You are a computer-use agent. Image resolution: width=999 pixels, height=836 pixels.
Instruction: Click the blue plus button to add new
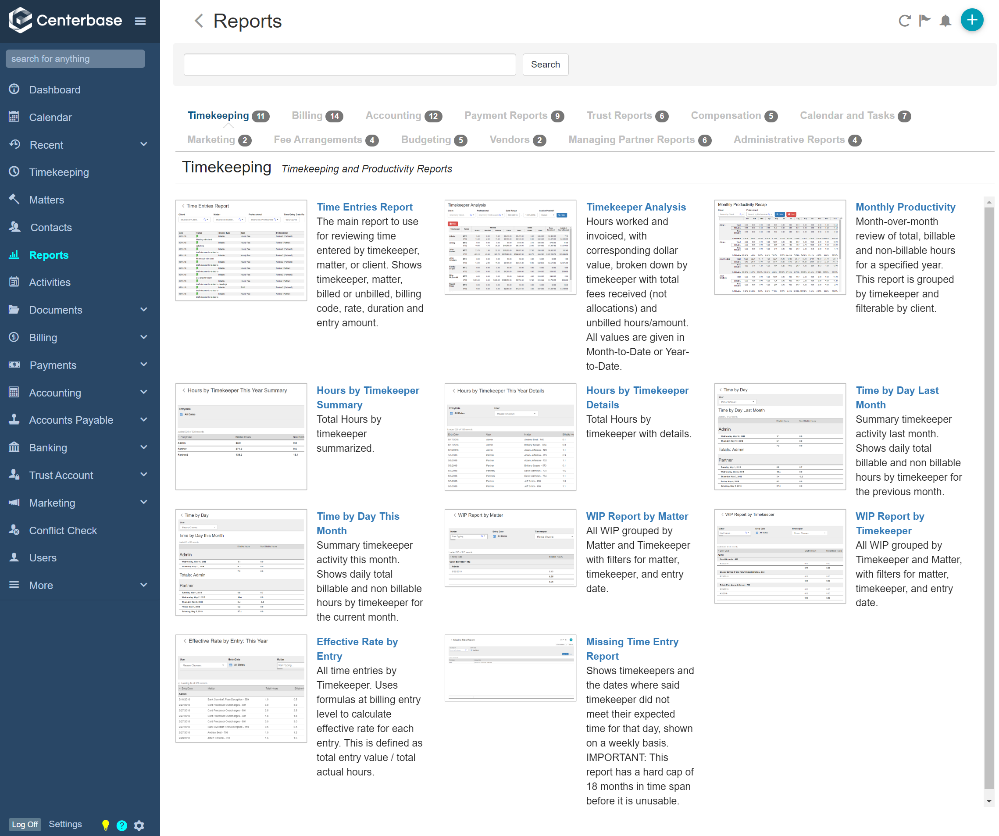pos(972,20)
